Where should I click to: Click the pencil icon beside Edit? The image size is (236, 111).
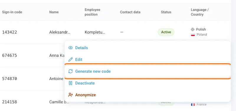[x=71, y=59]
